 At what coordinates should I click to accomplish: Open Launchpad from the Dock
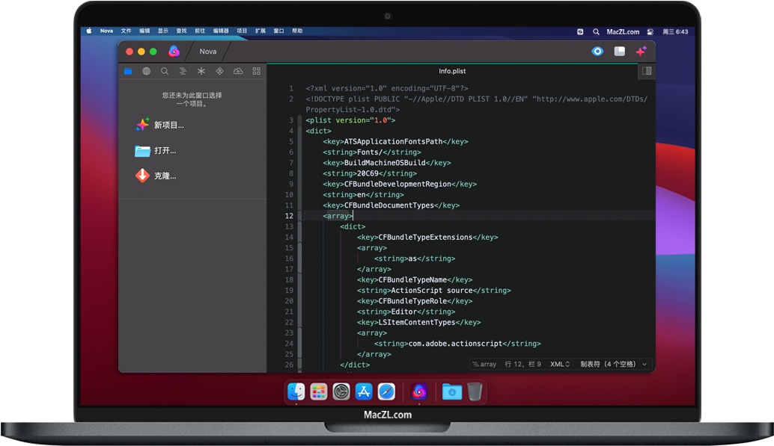click(319, 391)
